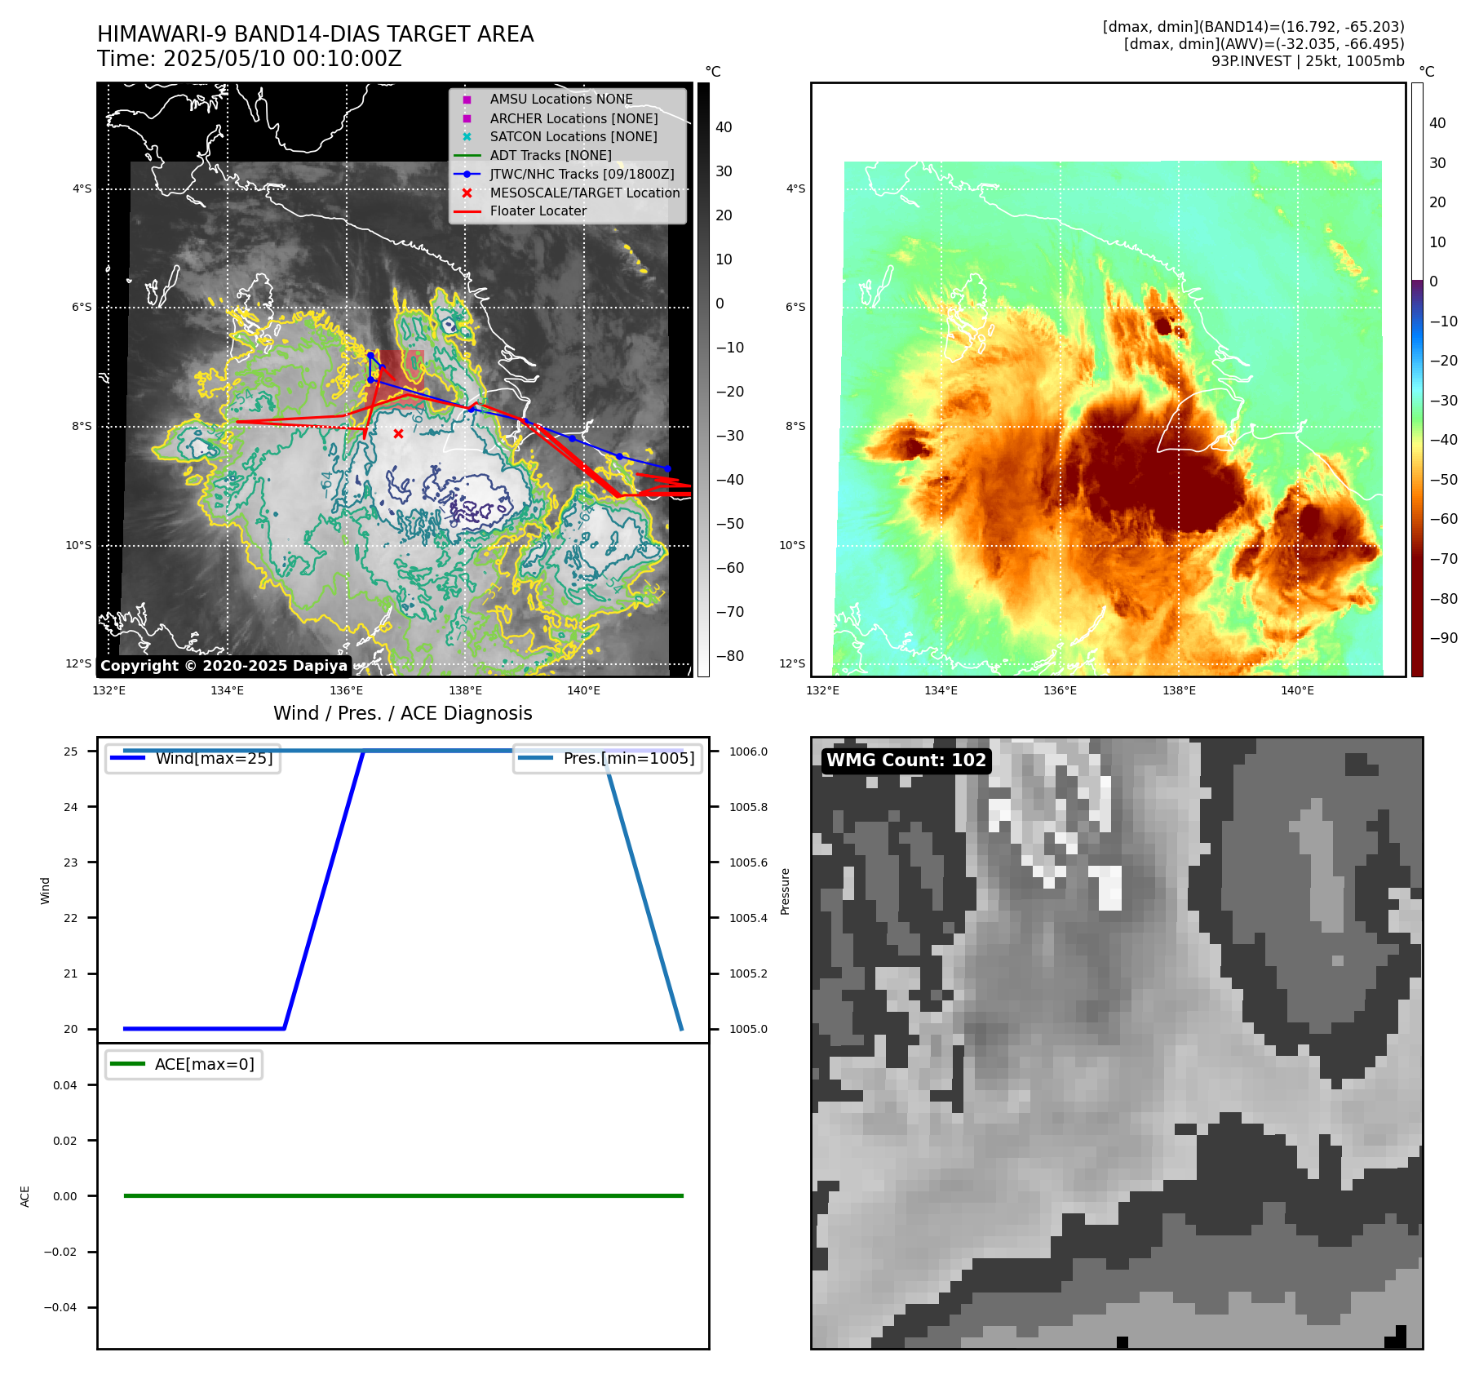Click the cyan x beside SATCON Locations
The height and width of the screenshot is (1379, 1479).
pos(467,137)
